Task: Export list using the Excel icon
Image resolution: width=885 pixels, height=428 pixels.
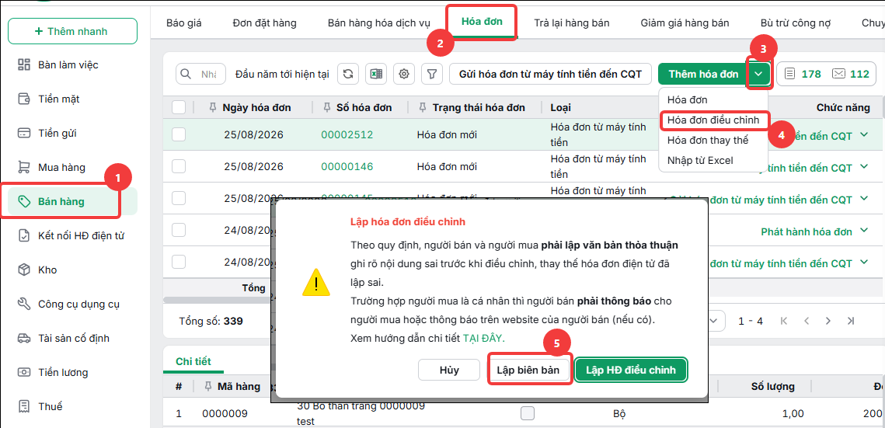Action: pos(376,74)
